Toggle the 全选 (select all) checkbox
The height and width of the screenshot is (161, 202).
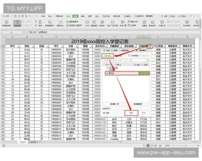107,68
